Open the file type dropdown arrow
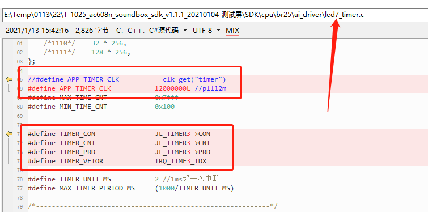 pos(185,30)
